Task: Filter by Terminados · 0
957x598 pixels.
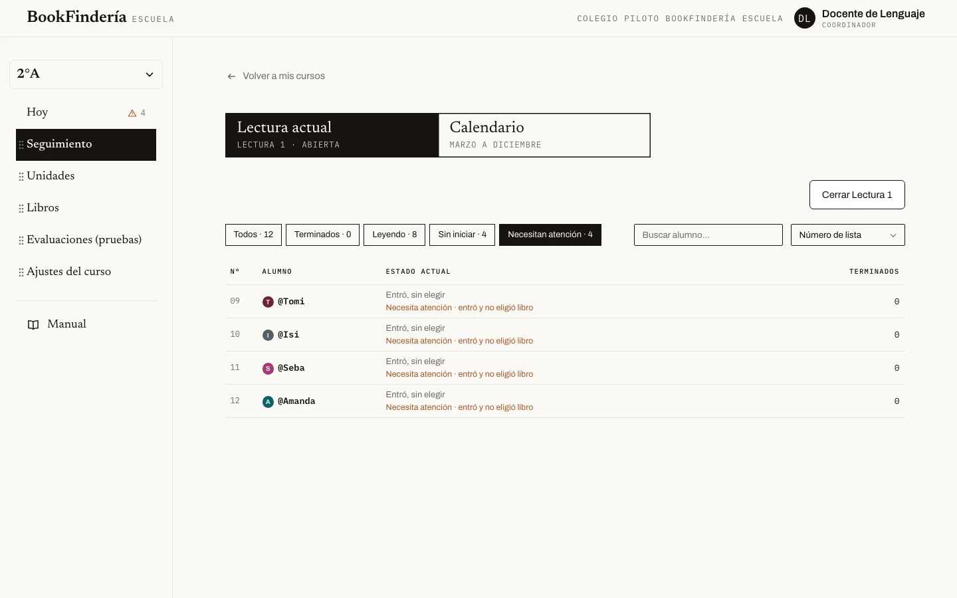Action: (x=322, y=235)
